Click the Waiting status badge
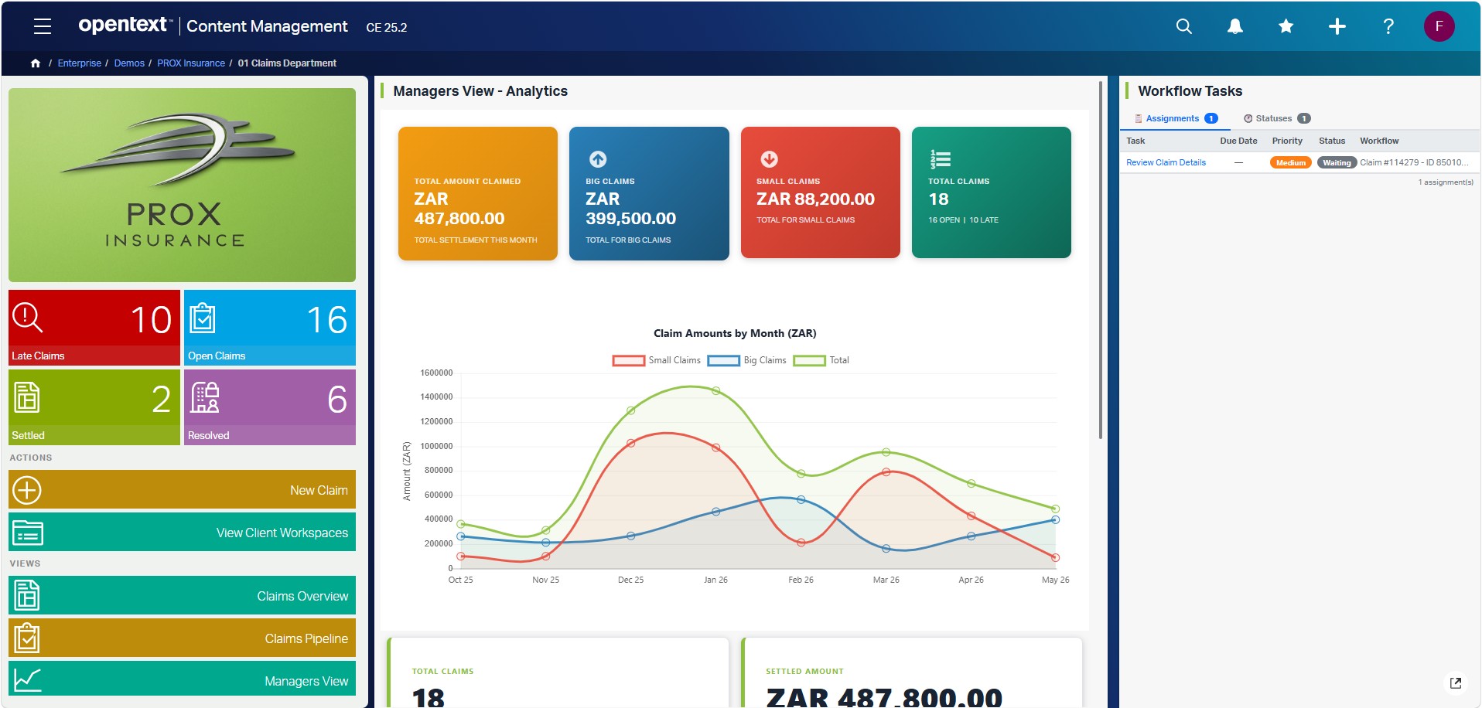This screenshot has width=1482, height=708. pos(1337,162)
